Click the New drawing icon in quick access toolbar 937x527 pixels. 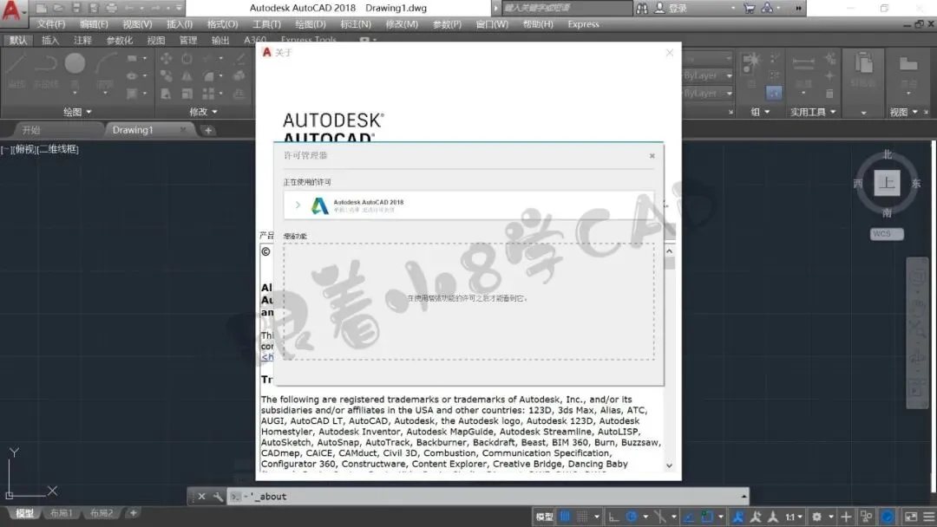42,9
